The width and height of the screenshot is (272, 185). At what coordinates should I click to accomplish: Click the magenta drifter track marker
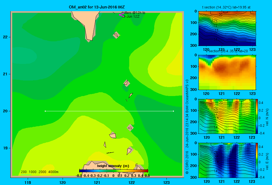pos(121,15)
